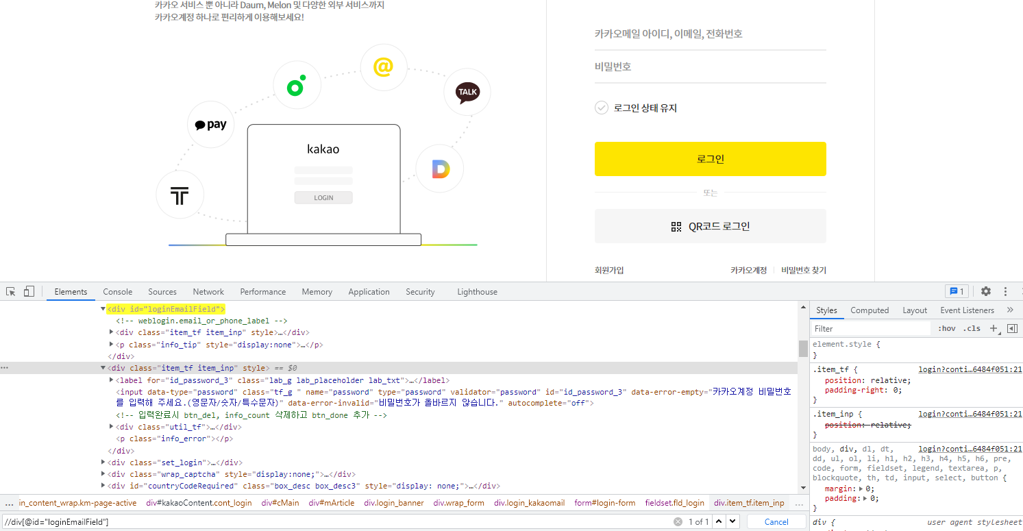Image resolution: width=1023 pixels, height=531 pixels.
Task: Expand the div class="set_login" node
Action: click(103, 462)
